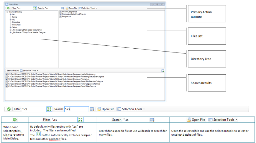
Task: Uncheck search result ending in Forms\FileSelectionDialog.cs
Action: click(x=7, y=82)
